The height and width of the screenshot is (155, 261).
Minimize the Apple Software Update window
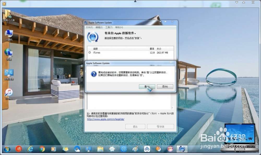coord(160,22)
